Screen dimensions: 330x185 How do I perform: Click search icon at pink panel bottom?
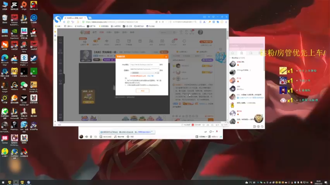pyautogui.click(x=262, y=127)
